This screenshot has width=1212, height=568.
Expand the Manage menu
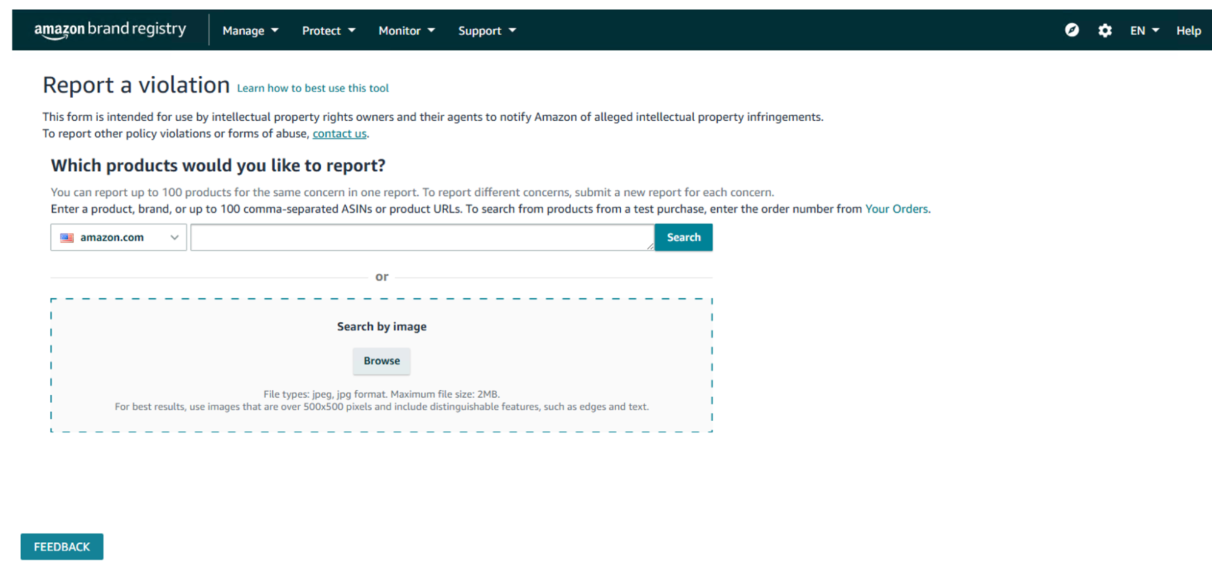coord(250,30)
